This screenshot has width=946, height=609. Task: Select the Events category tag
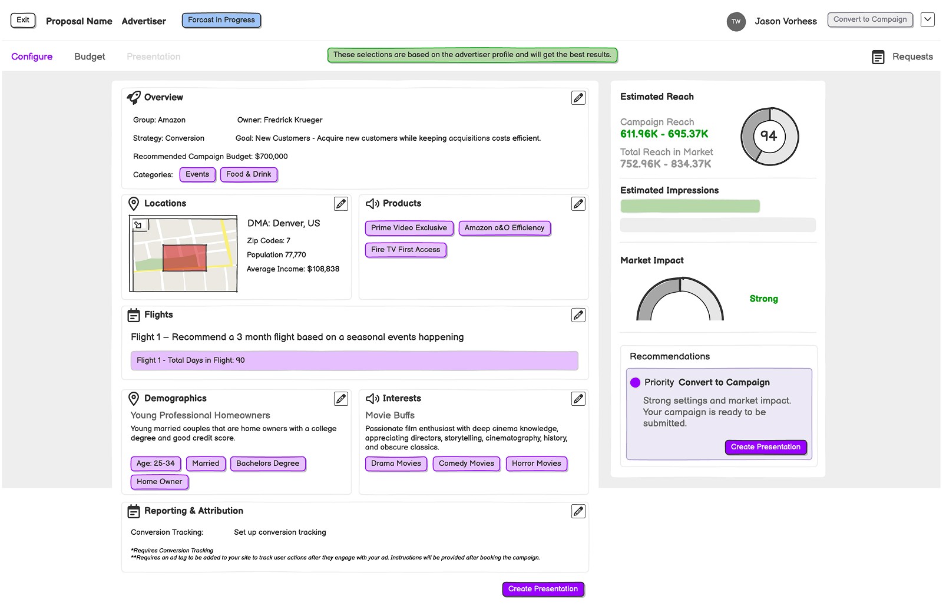click(197, 174)
